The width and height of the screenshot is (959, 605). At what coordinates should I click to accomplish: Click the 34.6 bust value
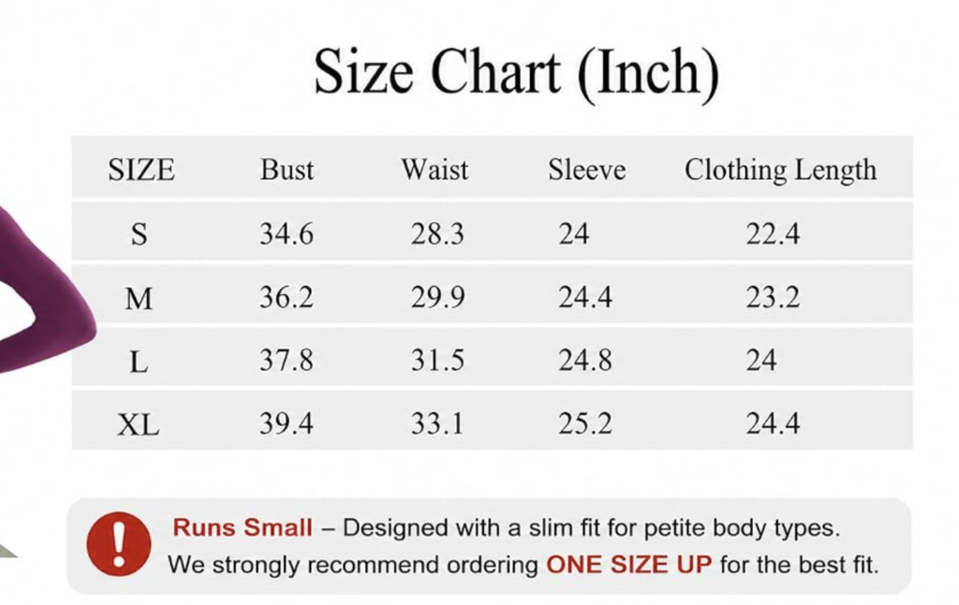pos(287,234)
